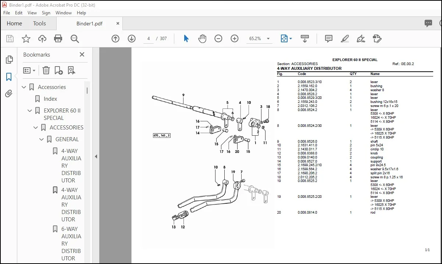Open the File menu

point(7,13)
